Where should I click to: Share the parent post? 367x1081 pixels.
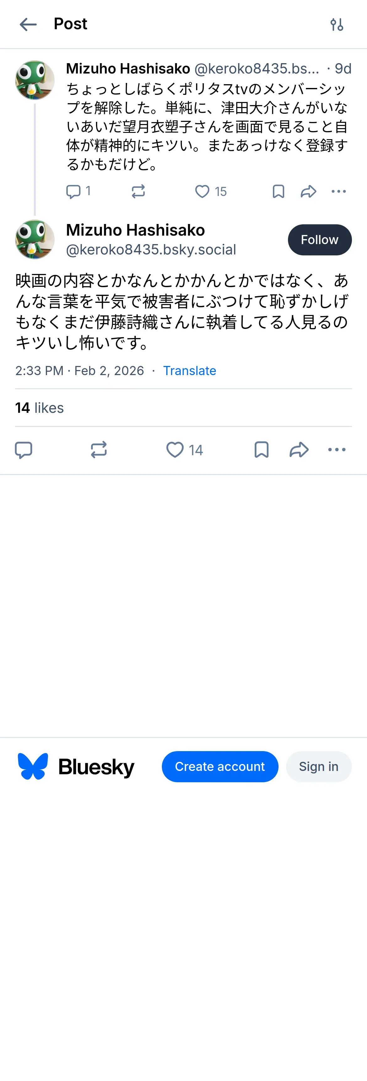308,191
